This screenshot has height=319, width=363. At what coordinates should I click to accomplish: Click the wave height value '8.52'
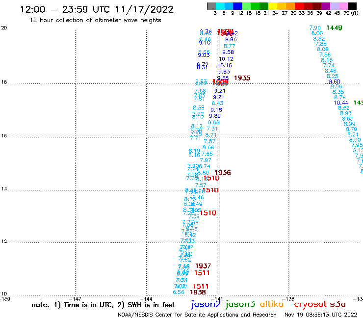tap(344, 108)
